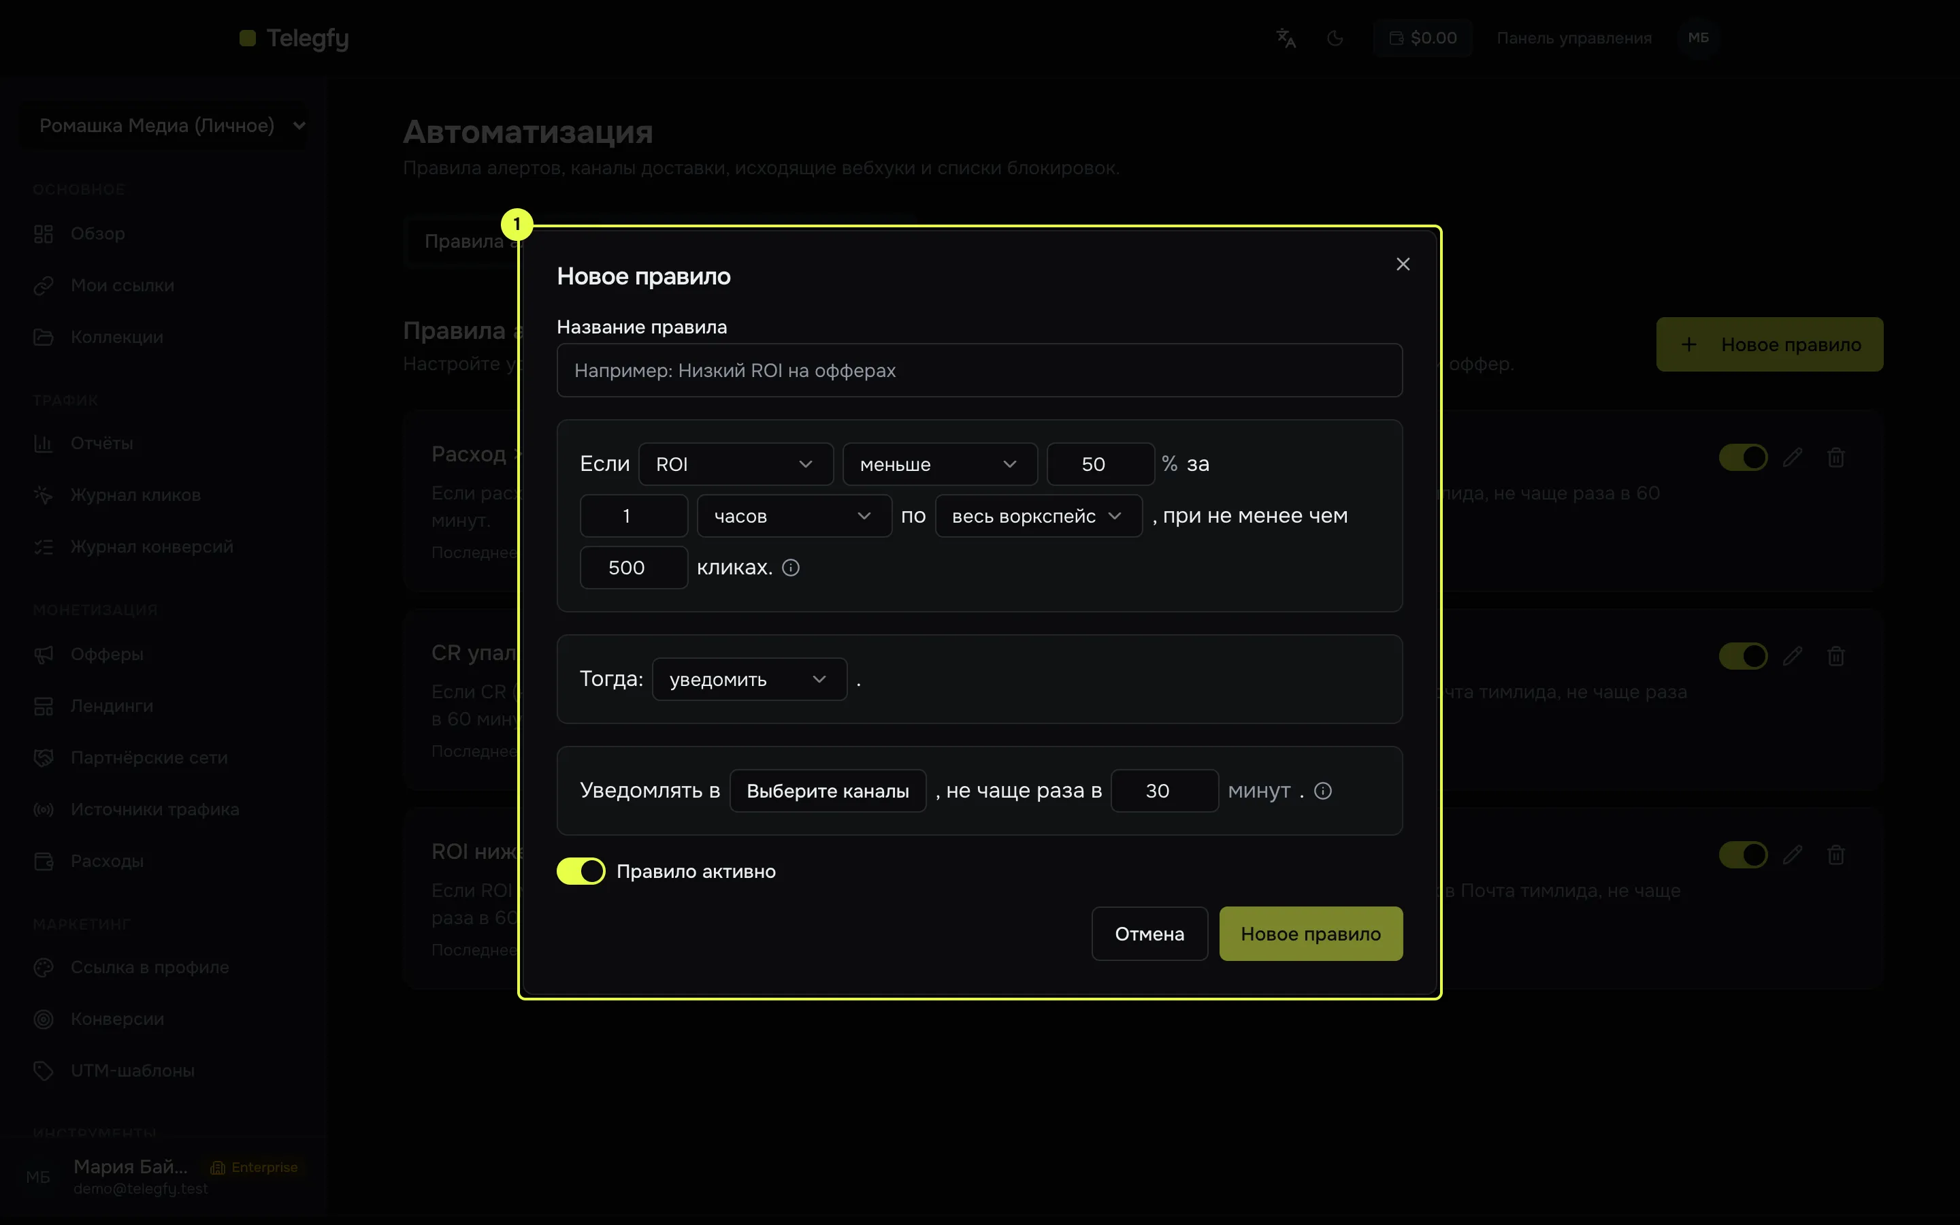Viewport: 1960px width, 1225px height.
Task: Go to Офферы in the sidebar
Action: click(x=106, y=654)
